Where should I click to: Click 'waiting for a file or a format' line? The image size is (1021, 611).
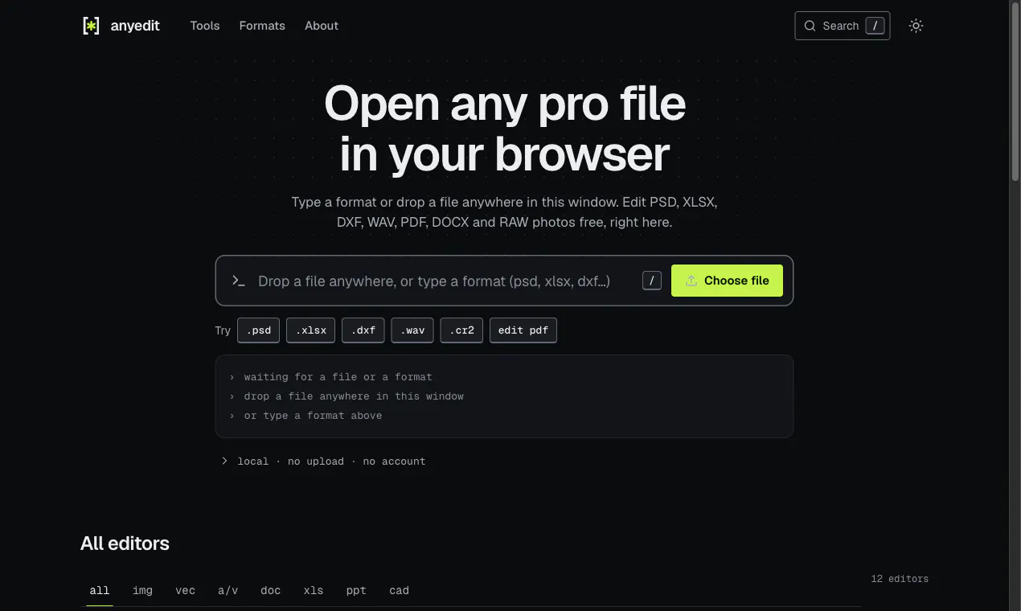pos(338,377)
